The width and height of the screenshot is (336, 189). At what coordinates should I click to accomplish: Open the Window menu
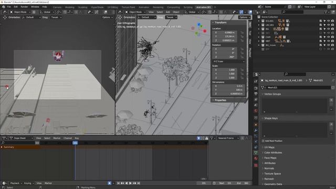click(35, 7)
